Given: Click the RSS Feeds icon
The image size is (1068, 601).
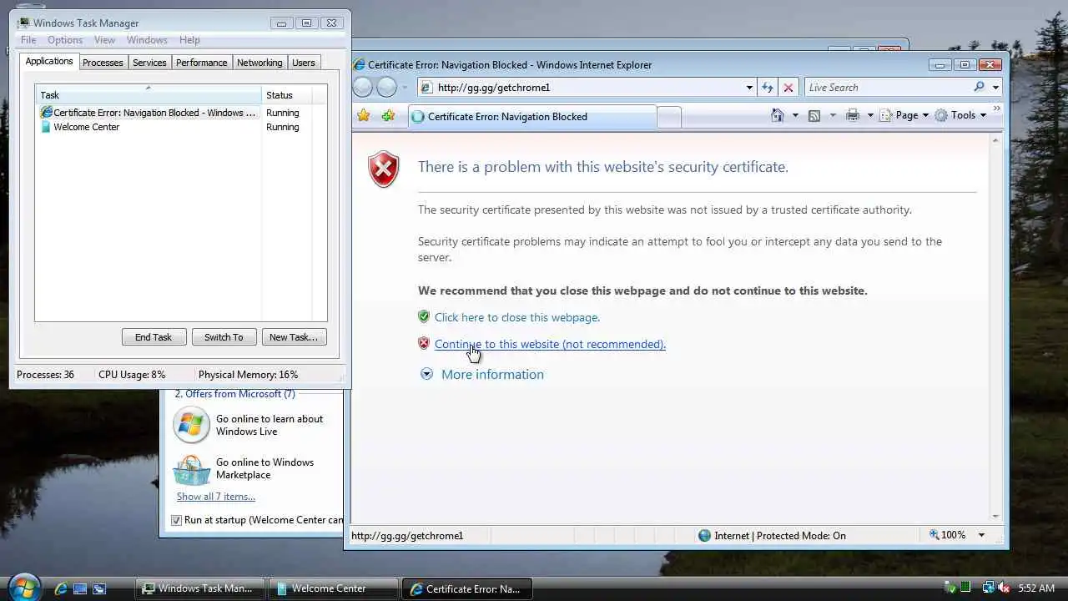Looking at the screenshot, I should tap(814, 115).
